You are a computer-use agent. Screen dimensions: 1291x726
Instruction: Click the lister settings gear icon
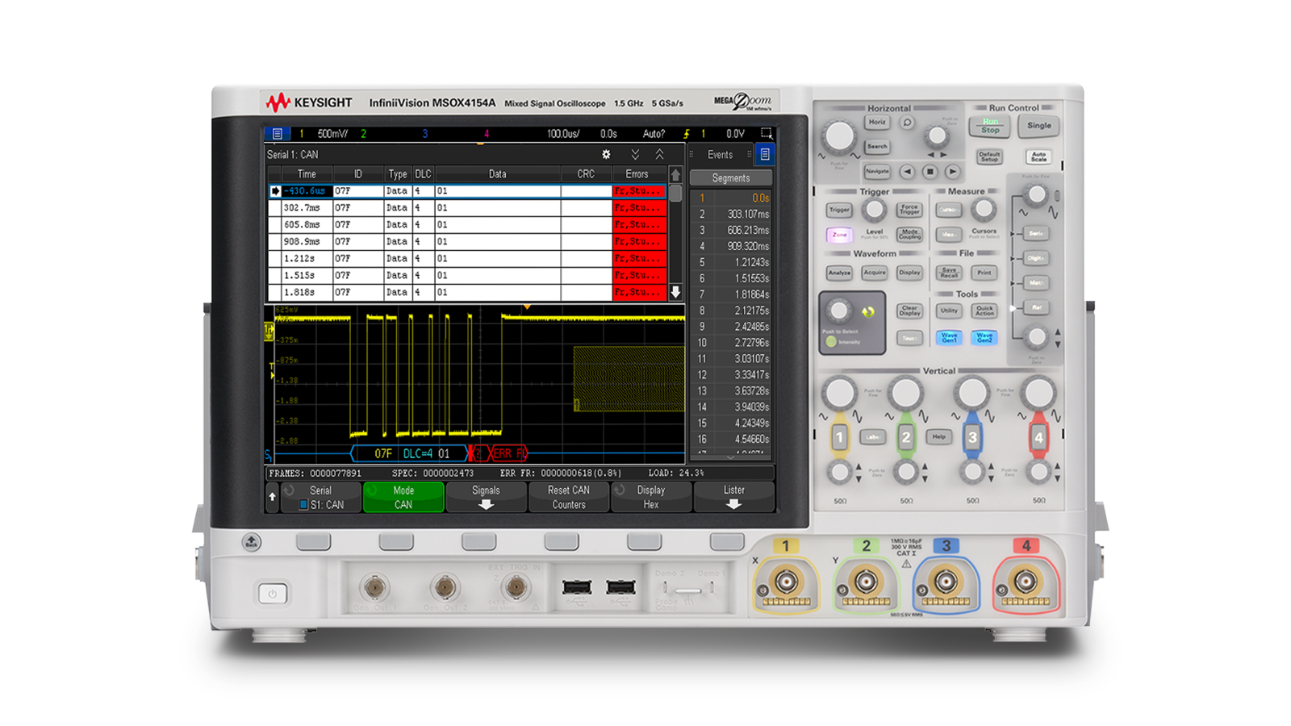606,154
